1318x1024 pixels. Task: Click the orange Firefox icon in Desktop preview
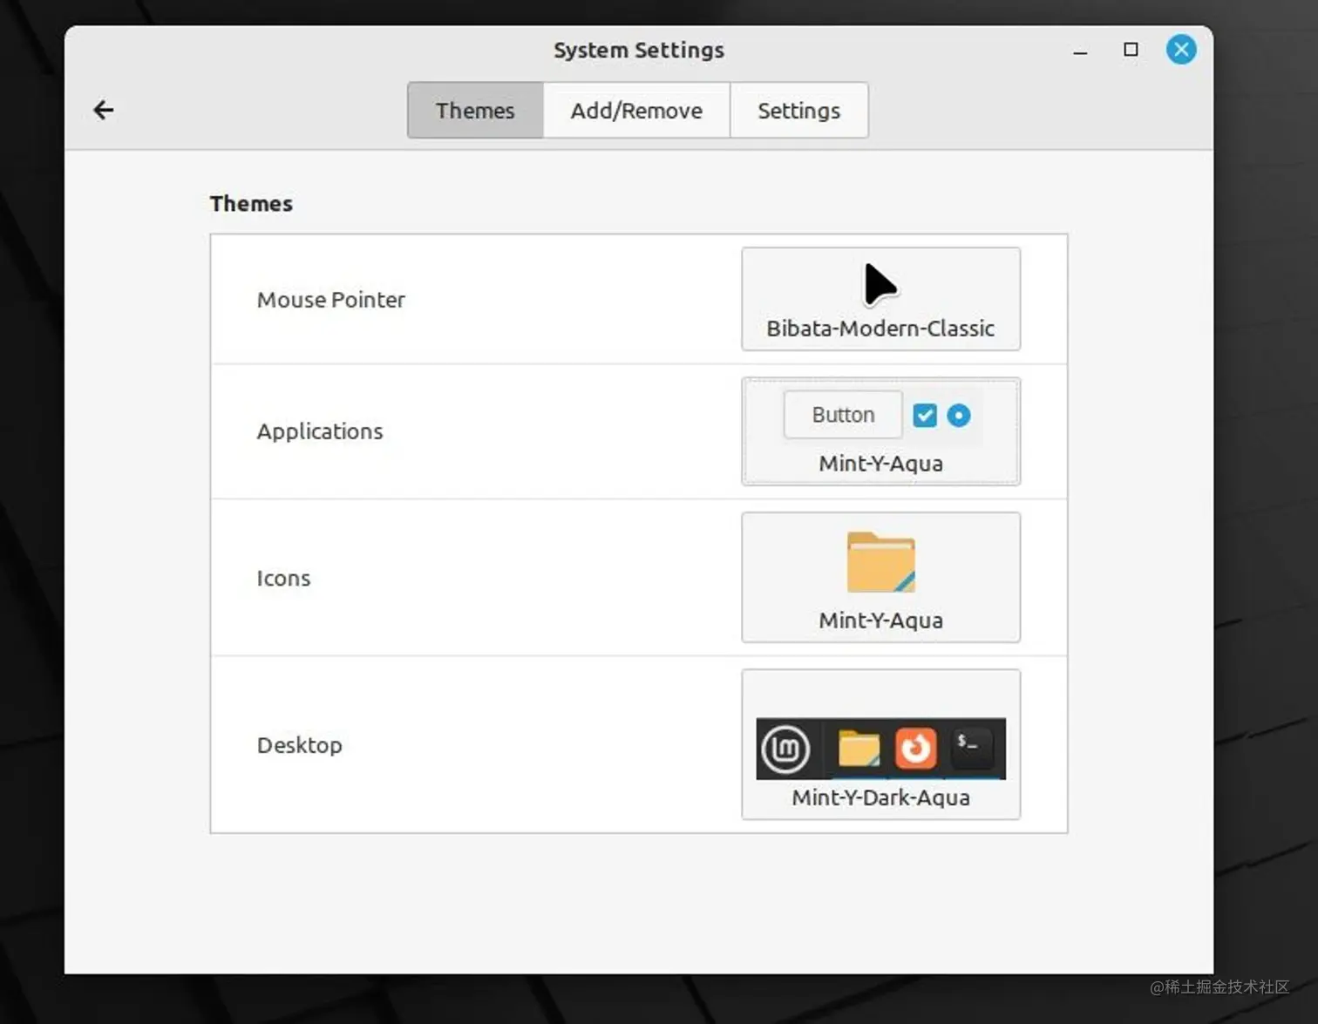(915, 749)
